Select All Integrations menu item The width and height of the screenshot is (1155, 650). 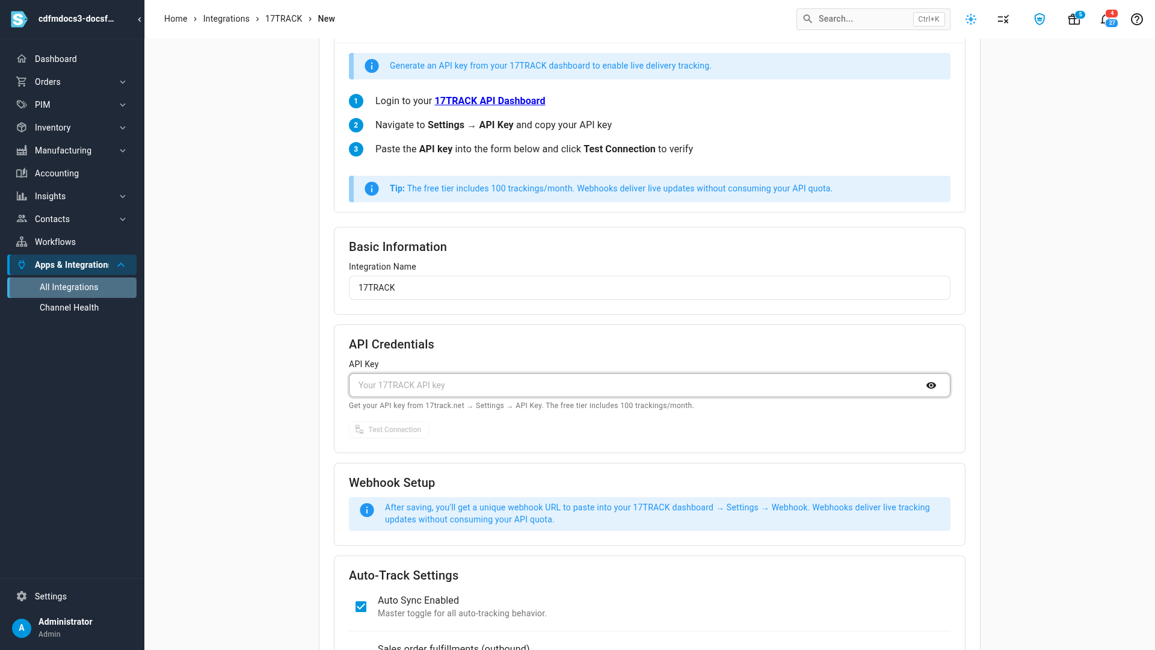(72, 288)
